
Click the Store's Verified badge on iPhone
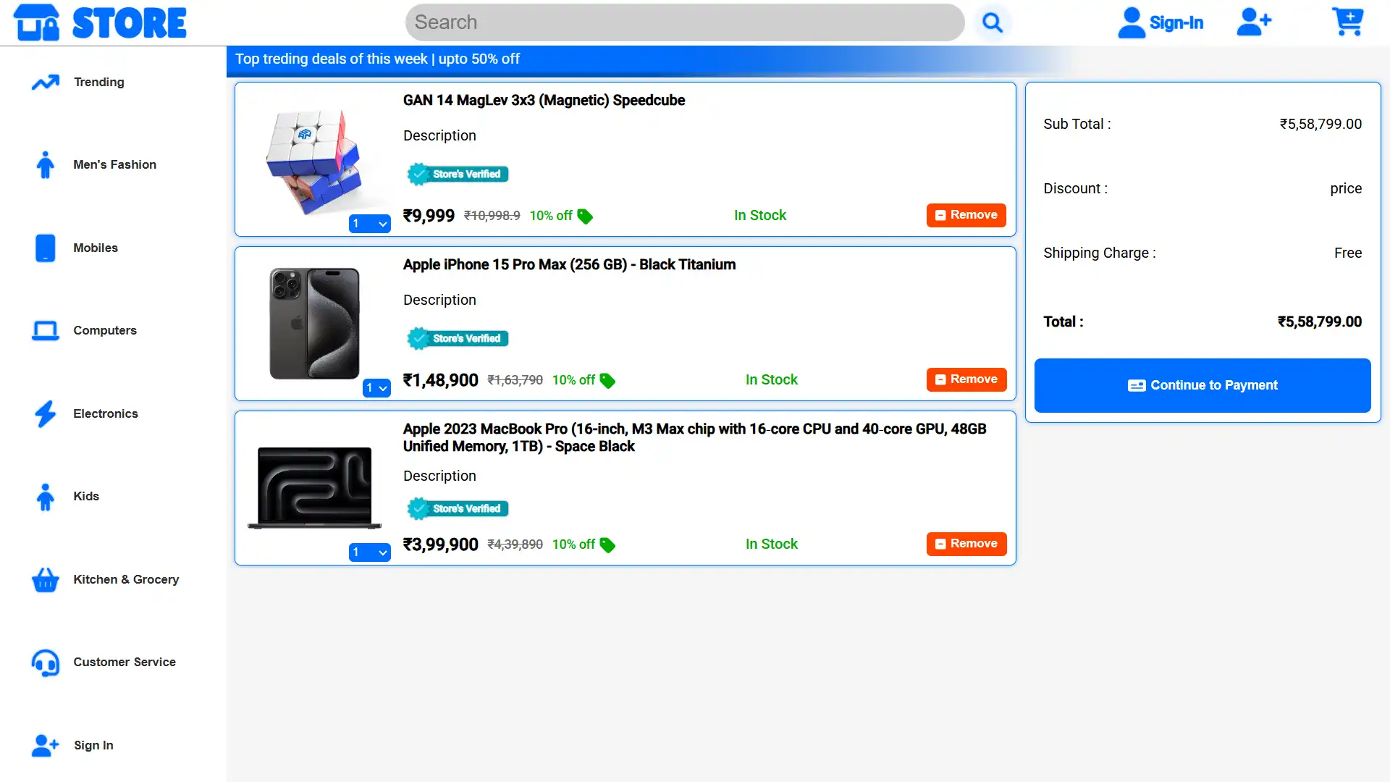coord(458,339)
